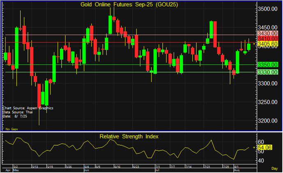Click the Relative Strength Index panel title
Viewport: 283px width, 173px height.
tap(129, 136)
